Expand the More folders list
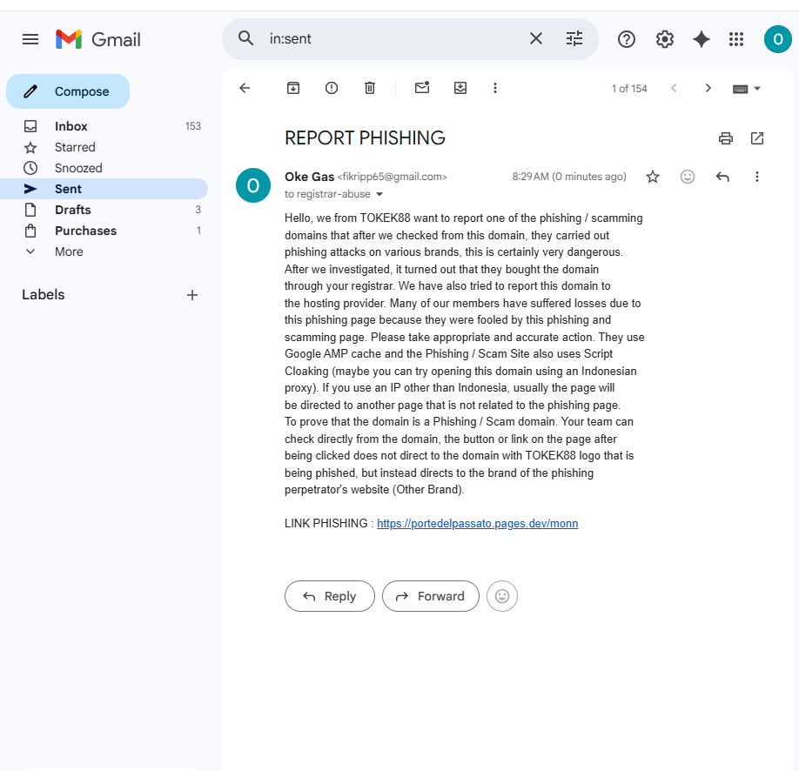Viewport: 799px width, 771px height. (104, 251)
